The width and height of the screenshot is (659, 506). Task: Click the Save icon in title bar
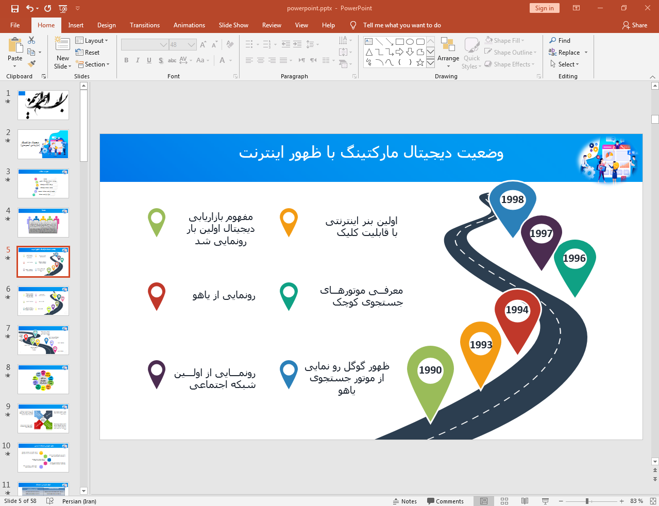point(14,8)
